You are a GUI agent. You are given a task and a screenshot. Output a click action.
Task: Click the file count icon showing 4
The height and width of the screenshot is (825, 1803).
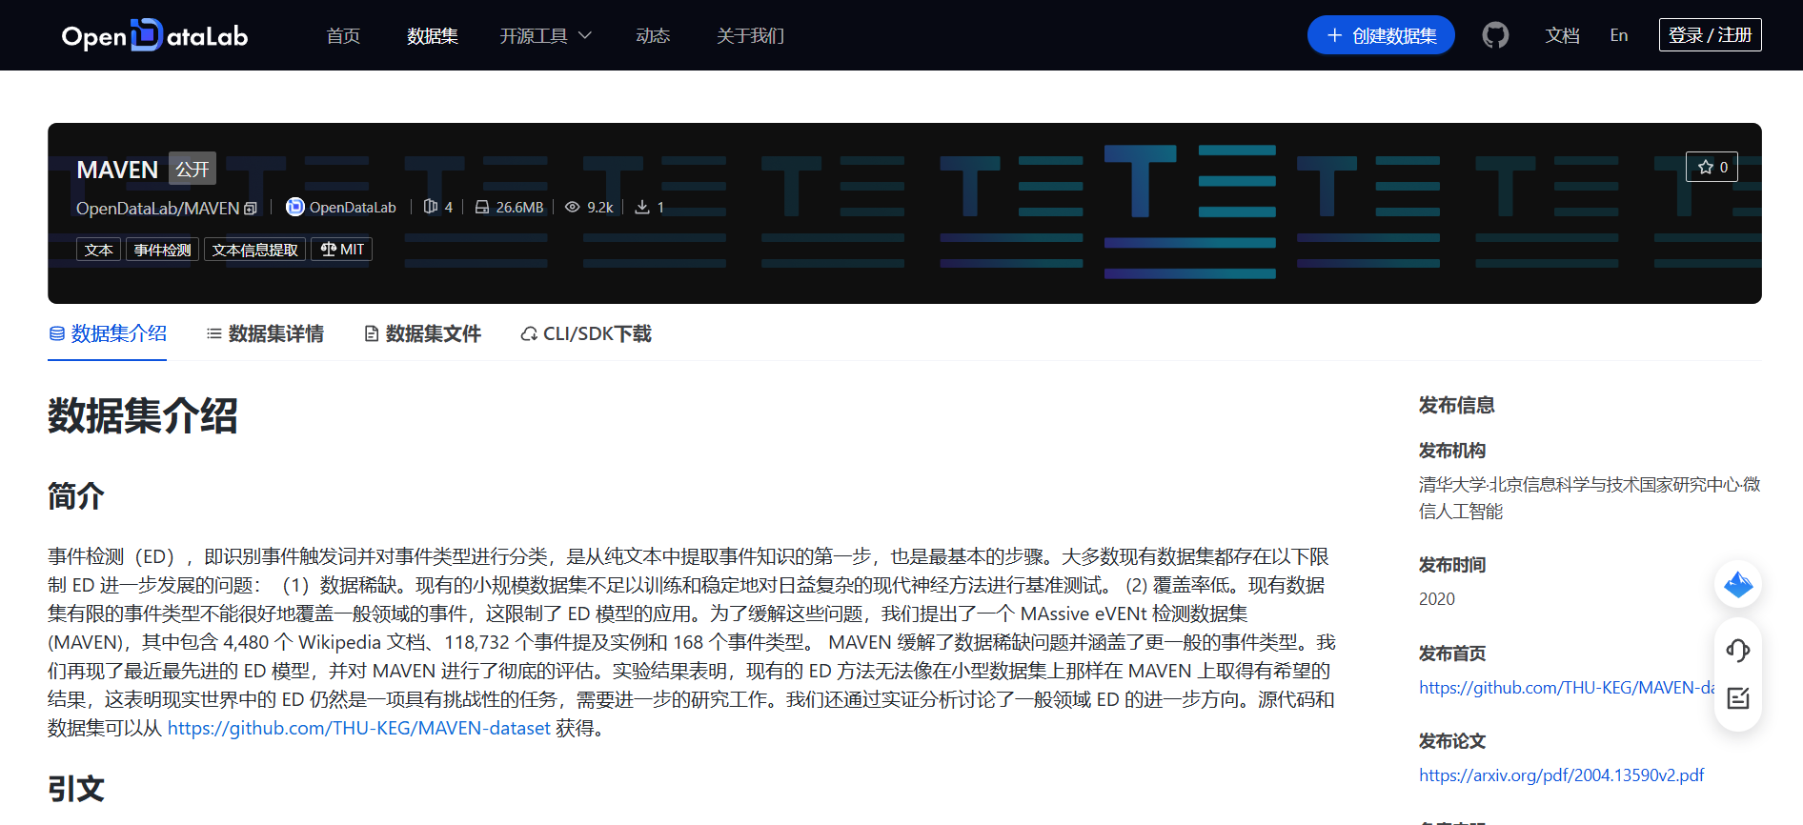431,207
